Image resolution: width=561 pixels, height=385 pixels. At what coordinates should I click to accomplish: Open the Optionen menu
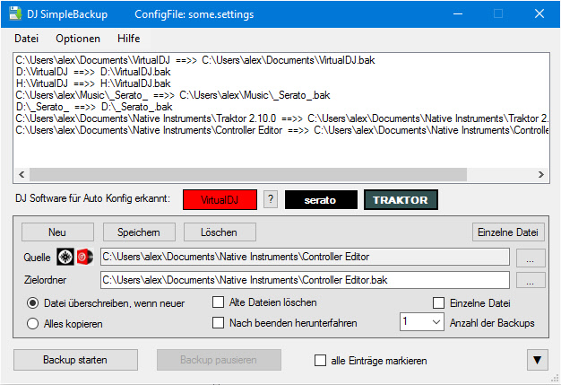pyautogui.click(x=78, y=39)
